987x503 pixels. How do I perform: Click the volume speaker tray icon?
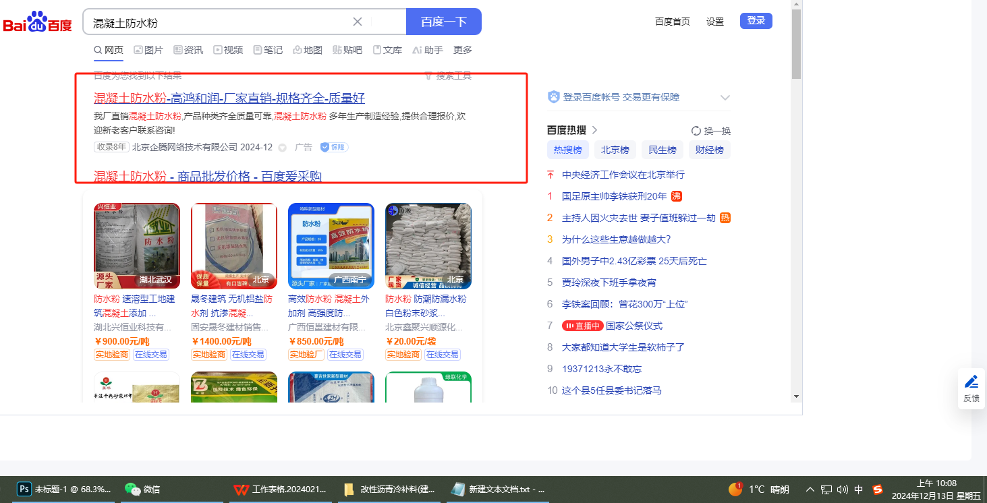(842, 490)
